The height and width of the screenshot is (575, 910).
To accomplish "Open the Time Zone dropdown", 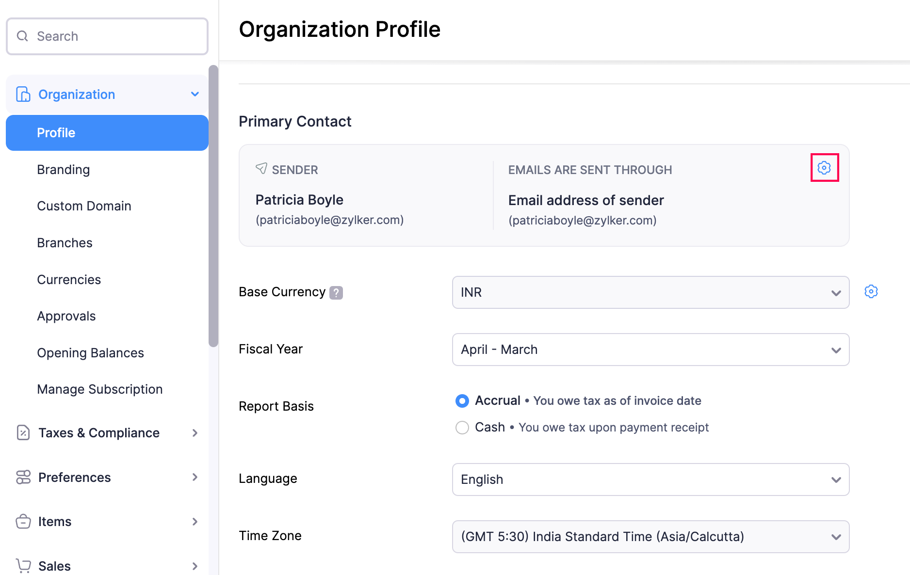I will (x=650, y=537).
